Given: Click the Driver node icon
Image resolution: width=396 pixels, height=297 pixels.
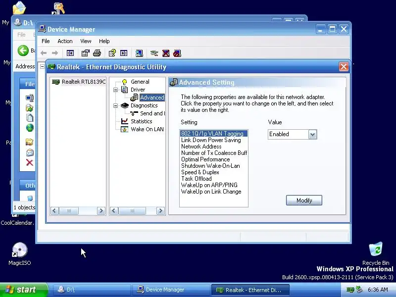Looking at the screenshot, I should pos(124,90).
